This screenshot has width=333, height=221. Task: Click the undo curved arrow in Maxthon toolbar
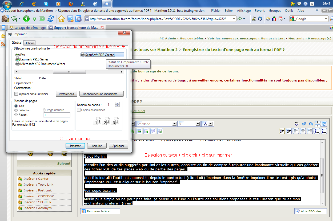pyautogui.click(x=14, y=19)
